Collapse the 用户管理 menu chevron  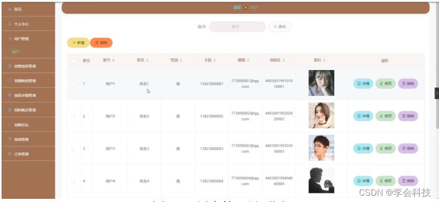tap(48, 38)
